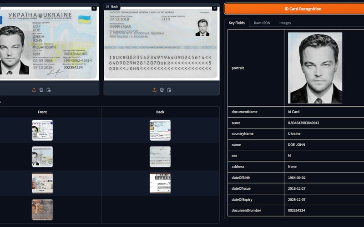Click clipboard paste icon under front image

(49, 90)
